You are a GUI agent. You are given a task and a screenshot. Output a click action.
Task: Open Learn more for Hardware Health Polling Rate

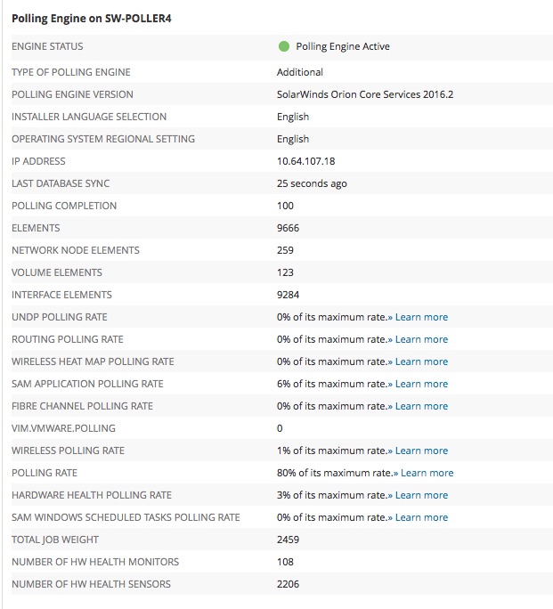click(421, 495)
